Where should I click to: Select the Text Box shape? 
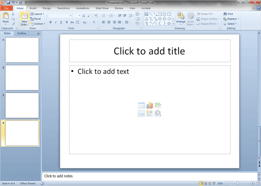pos(147,14)
